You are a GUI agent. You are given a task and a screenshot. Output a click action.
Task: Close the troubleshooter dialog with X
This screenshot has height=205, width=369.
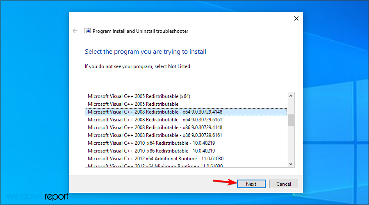(296, 18)
